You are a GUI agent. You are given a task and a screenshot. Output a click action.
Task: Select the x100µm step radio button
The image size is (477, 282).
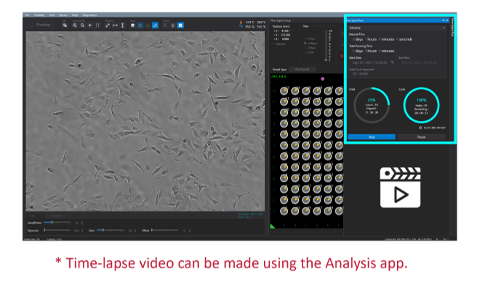[305, 43]
